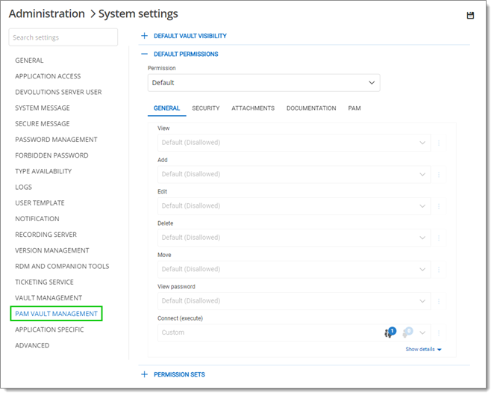Open User Template settings

pyautogui.click(x=40, y=203)
